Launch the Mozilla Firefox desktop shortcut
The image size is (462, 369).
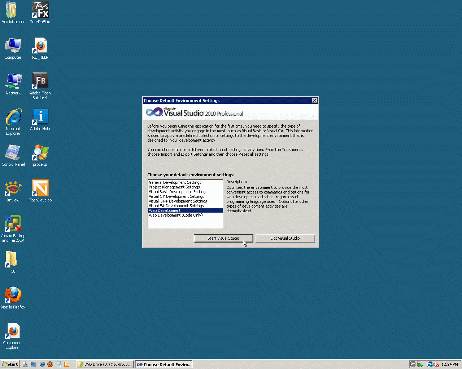tap(13, 298)
